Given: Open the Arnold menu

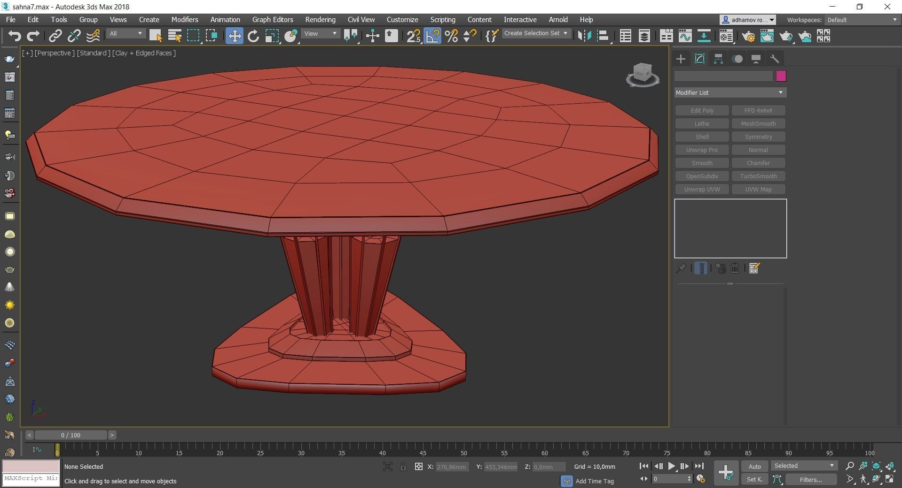Looking at the screenshot, I should (558, 20).
